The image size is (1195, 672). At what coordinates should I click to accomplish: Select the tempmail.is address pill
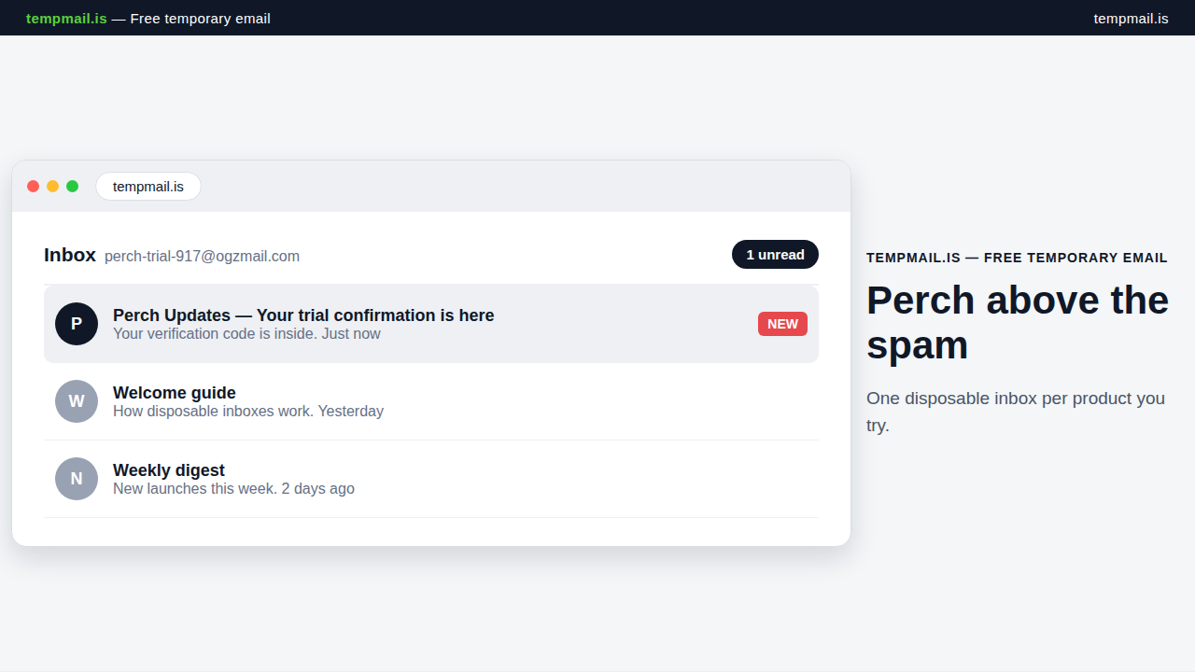click(x=148, y=186)
